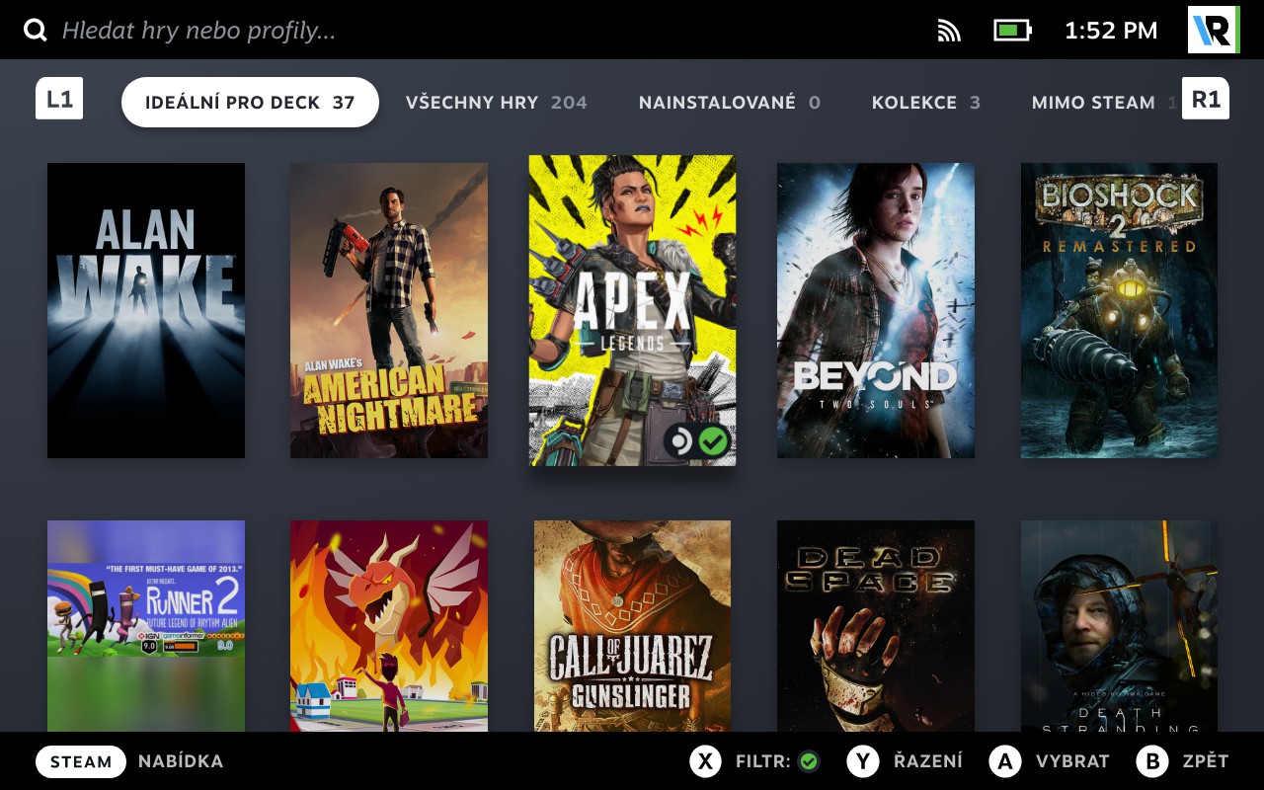
Task: Click the green filter-active checkmark icon
Action: coord(809,761)
